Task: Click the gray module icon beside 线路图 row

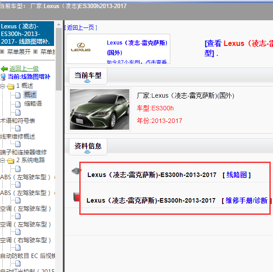Action: 76,171
